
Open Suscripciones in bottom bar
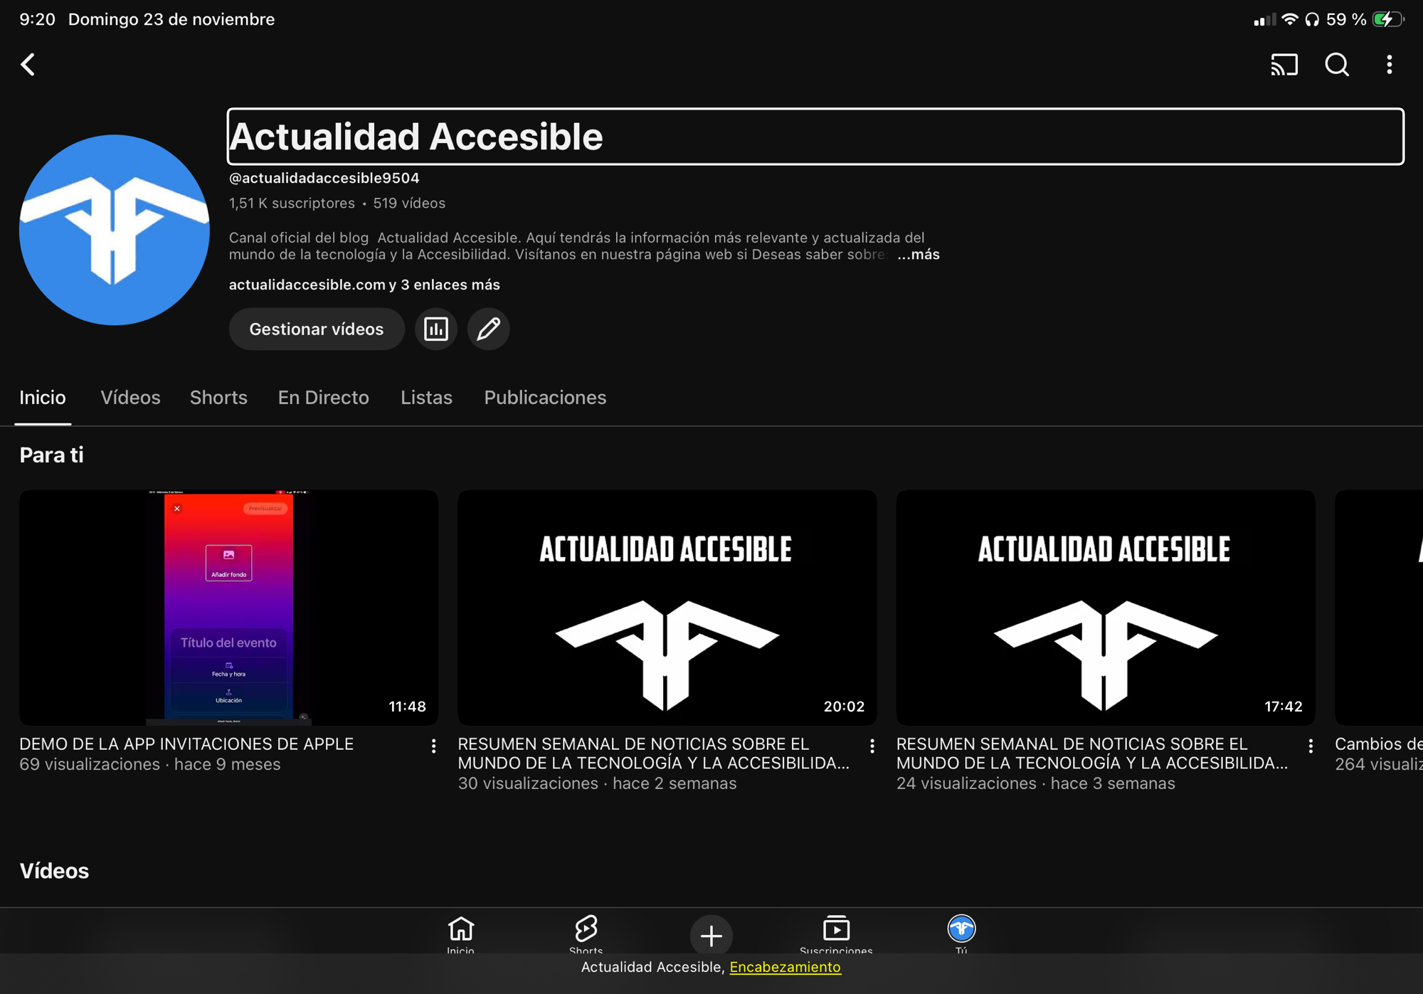point(836,934)
